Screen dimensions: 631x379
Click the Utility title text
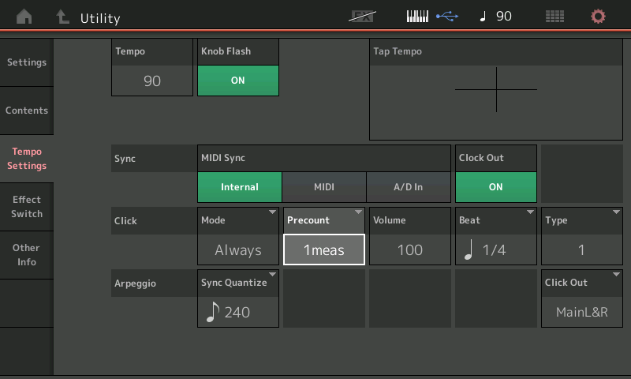(x=100, y=18)
